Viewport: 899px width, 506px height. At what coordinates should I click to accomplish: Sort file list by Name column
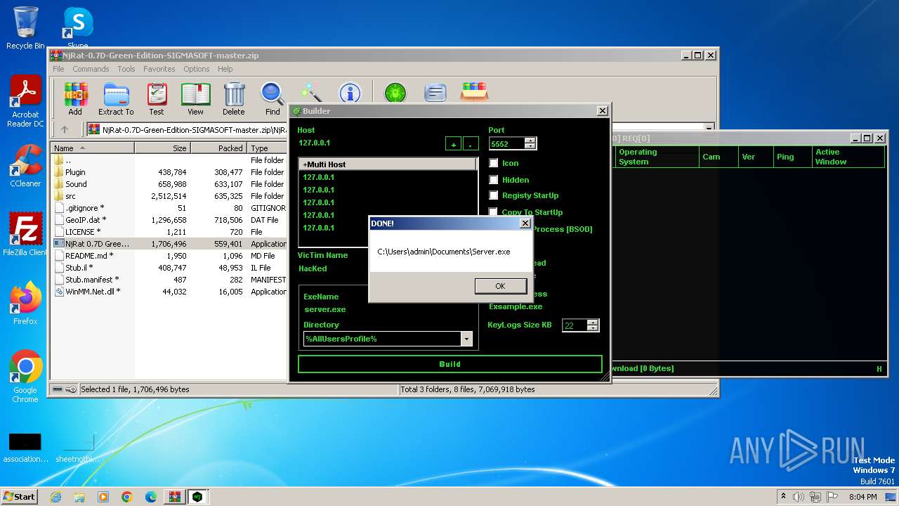coord(92,148)
